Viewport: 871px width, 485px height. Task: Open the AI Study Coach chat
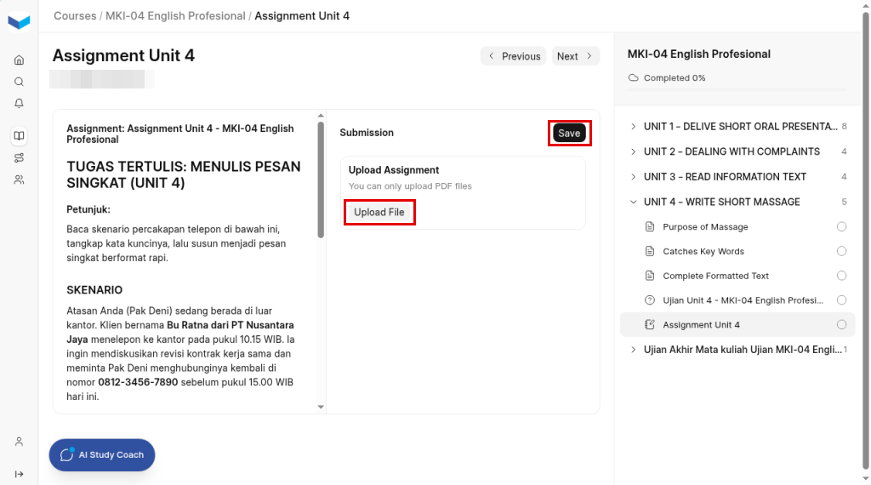tap(102, 455)
